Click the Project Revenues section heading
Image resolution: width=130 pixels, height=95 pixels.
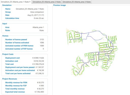coord(10,79)
